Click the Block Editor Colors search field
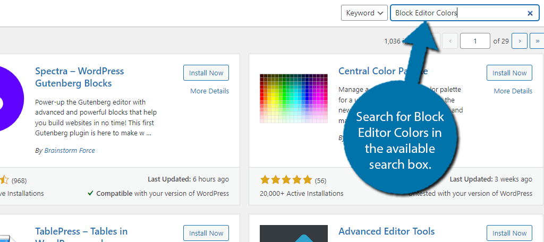This screenshot has height=242, width=544. 464,13
